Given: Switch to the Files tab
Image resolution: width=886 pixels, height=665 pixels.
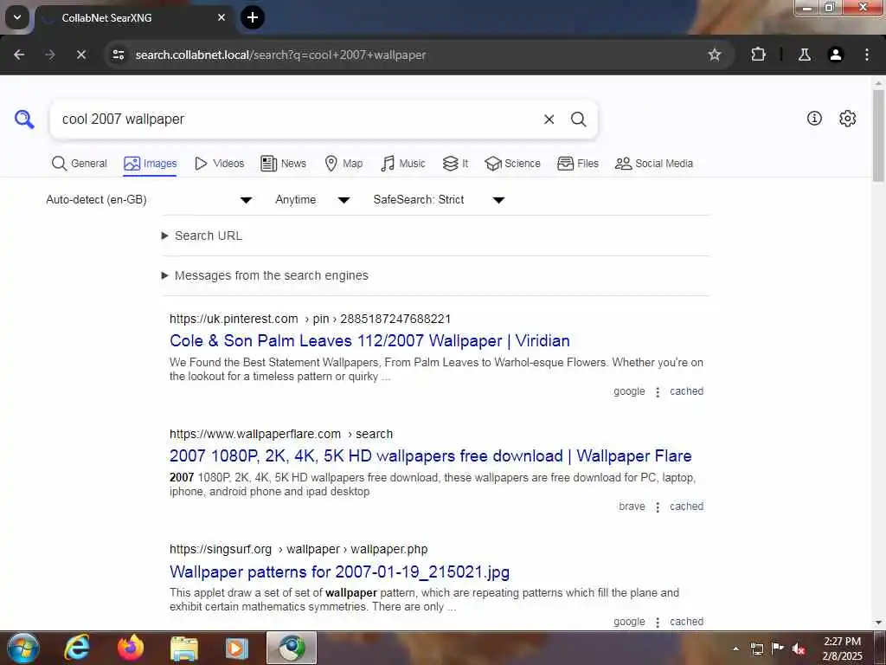Looking at the screenshot, I should click(x=577, y=164).
